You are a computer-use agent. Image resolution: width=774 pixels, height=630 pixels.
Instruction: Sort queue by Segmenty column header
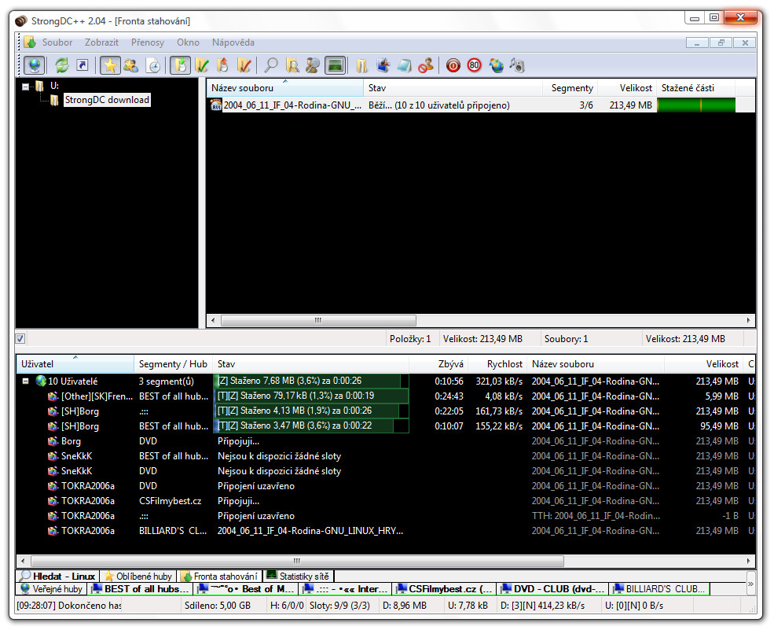click(x=570, y=88)
